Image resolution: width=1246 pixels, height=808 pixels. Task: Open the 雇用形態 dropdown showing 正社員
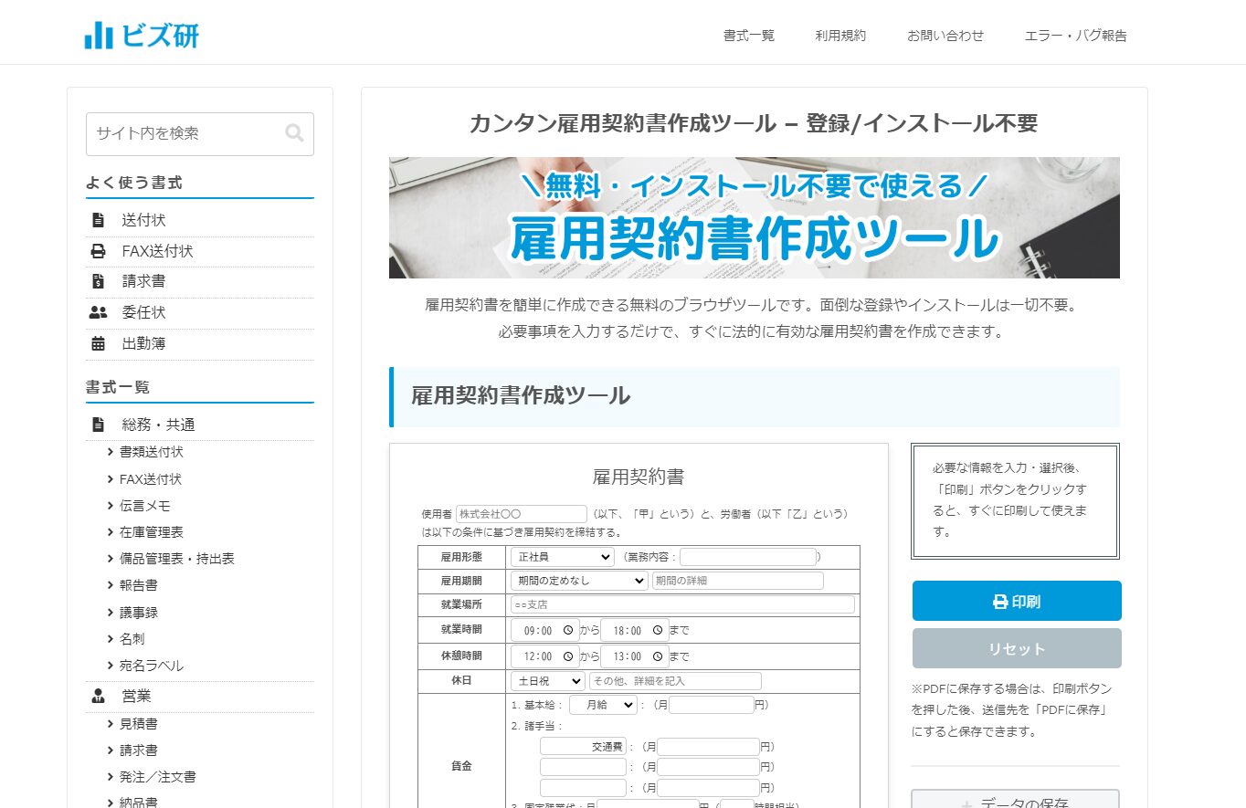coord(563,557)
